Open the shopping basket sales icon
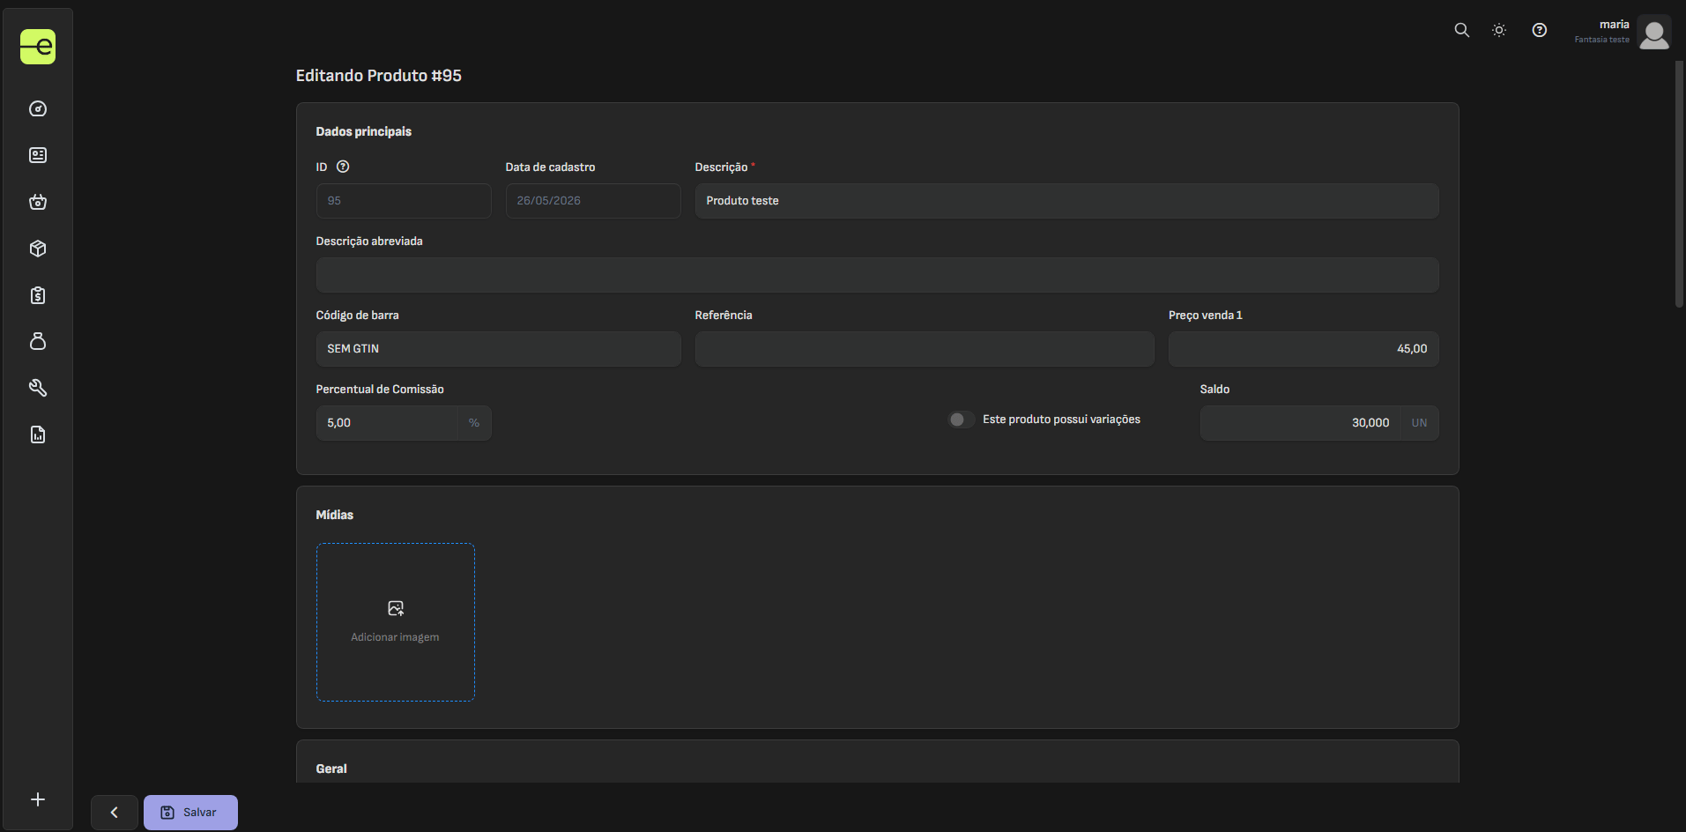The width and height of the screenshot is (1686, 832). [x=38, y=202]
